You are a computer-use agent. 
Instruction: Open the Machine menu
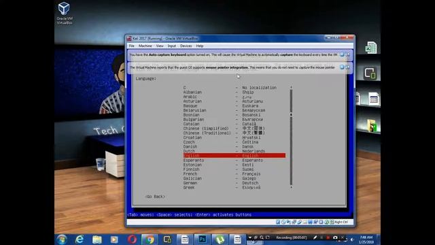(x=145, y=46)
